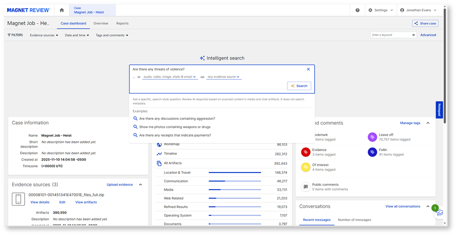Open the All Artifacts copy icon
The height and width of the screenshot is (236, 457).
pos(159,163)
